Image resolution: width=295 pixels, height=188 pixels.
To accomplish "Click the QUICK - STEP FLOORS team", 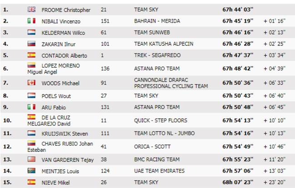I will point(160,121).
